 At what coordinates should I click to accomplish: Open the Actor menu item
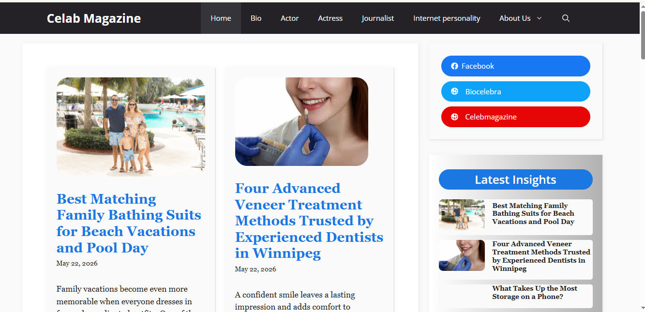tap(289, 18)
